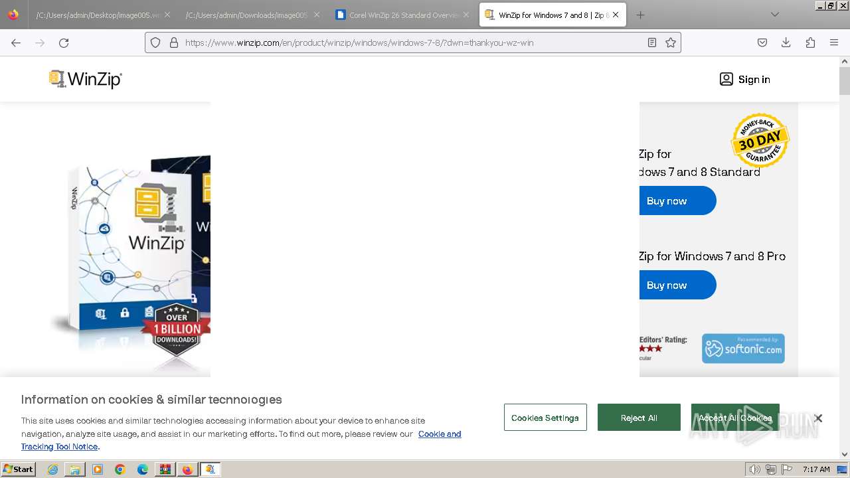Expand the list all tabs chevron

(774, 15)
